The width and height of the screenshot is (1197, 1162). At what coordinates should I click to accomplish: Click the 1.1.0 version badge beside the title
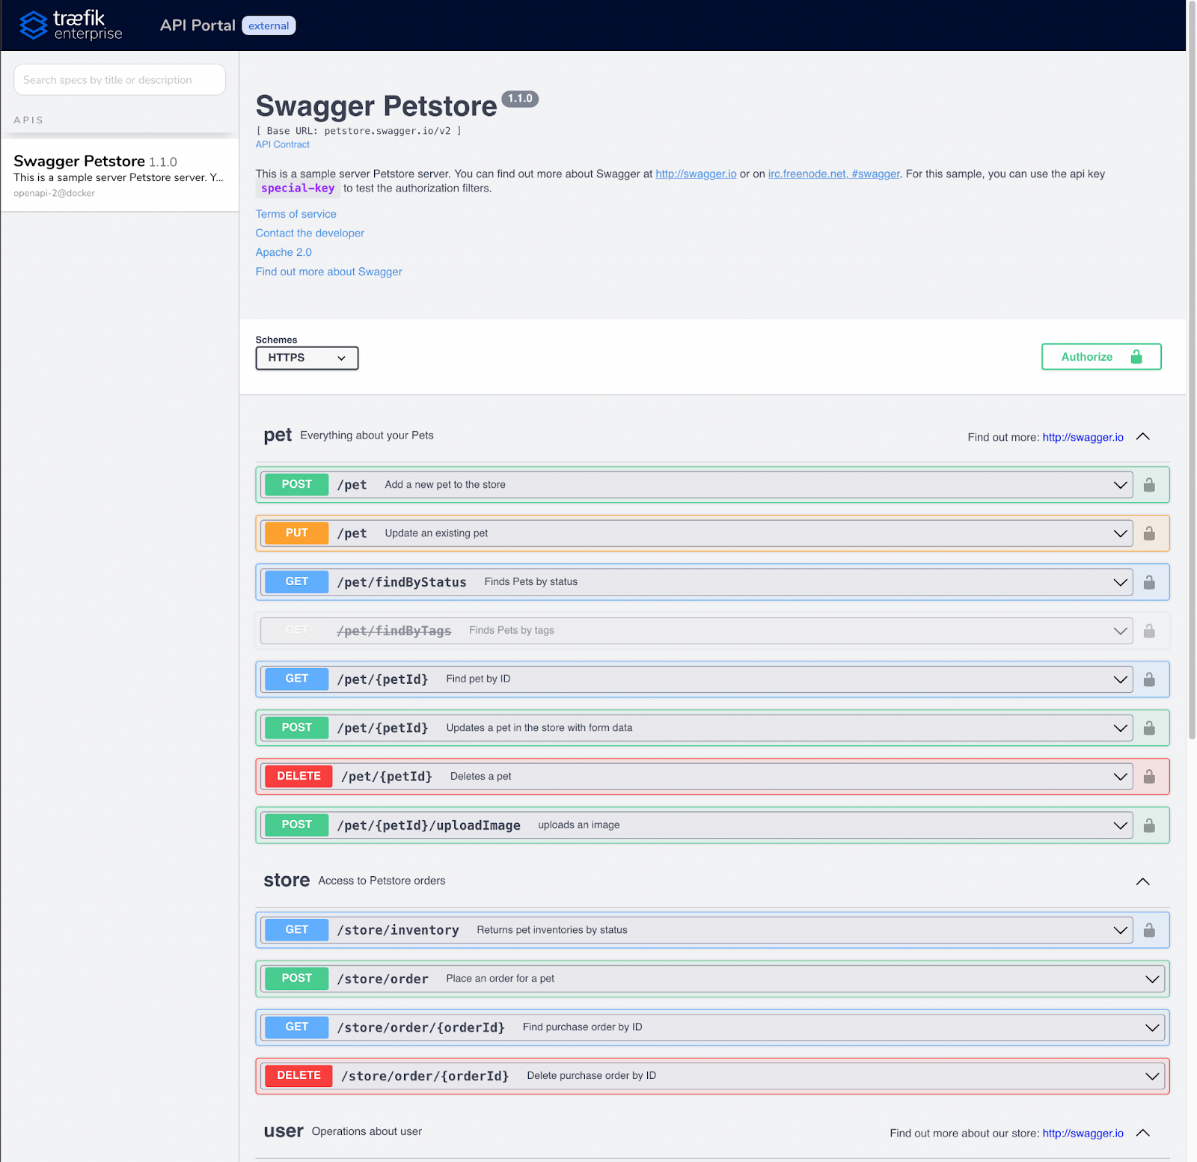(x=520, y=99)
